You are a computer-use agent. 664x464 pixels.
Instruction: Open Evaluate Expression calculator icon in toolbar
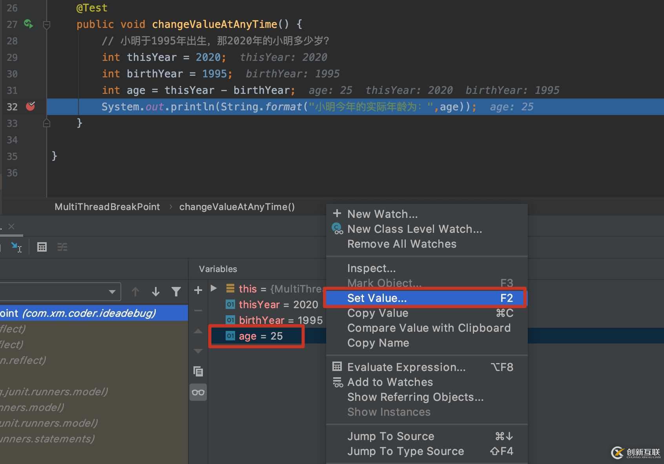42,247
